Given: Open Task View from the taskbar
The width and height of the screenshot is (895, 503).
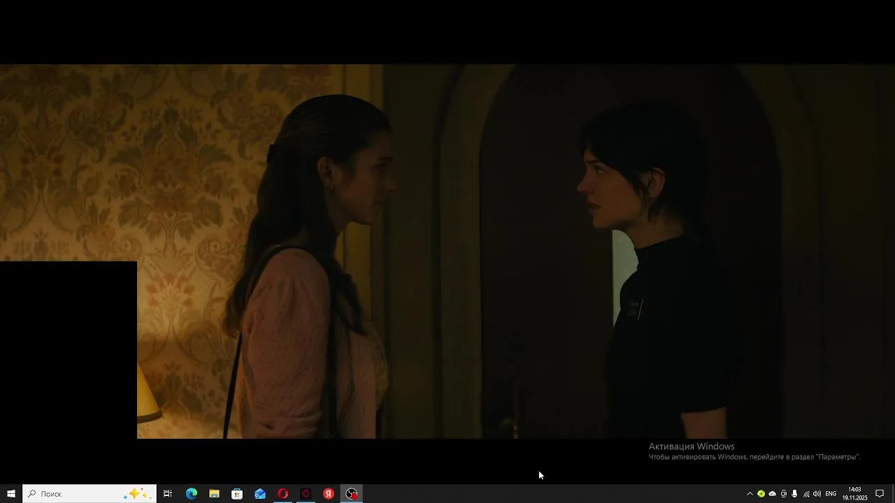Looking at the screenshot, I should tap(168, 494).
